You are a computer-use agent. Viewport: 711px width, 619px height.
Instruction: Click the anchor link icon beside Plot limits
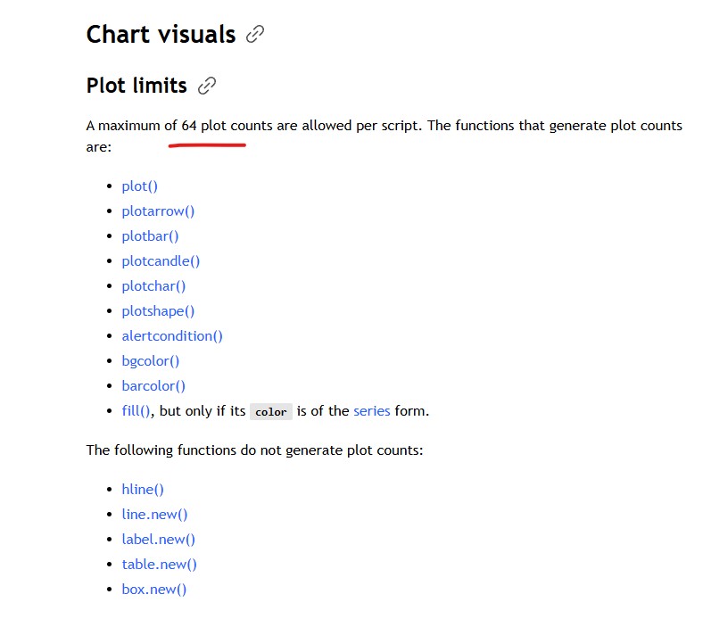[x=207, y=86]
